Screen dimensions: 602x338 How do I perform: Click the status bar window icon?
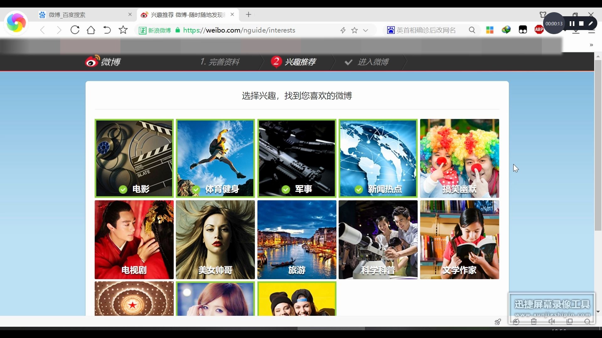click(570, 321)
